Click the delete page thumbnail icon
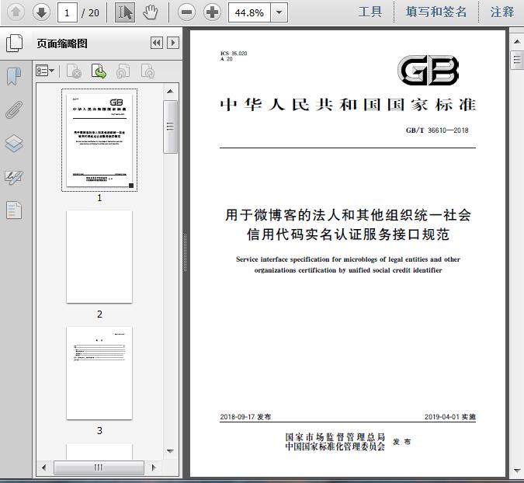The image size is (524, 483). tap(75, 71)
